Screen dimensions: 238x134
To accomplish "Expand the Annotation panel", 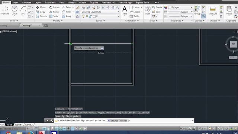I will click(132, 20).
